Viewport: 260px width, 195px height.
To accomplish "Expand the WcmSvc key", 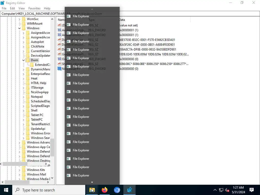I will pos(19,19).
